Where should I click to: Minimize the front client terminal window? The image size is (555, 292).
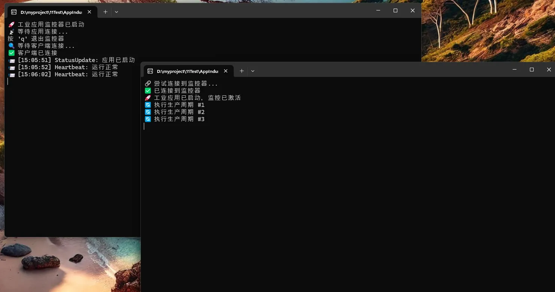(515, 70)
